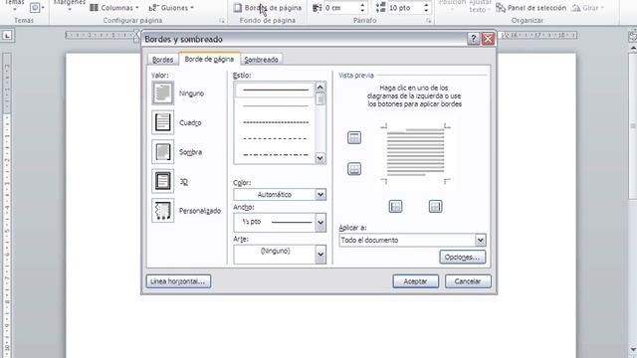Choose the Personalizado border setting icon

tap(162, 210)
